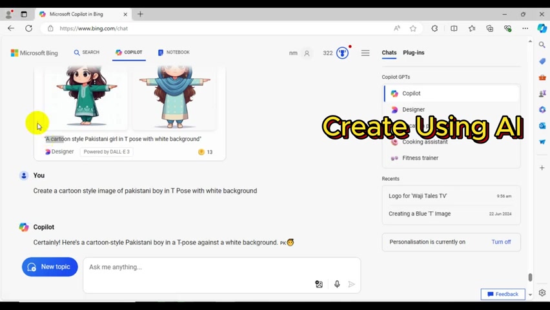Open a new browser tab
The width and height of the screenshot is (550, 310).
tap(140, 14)
